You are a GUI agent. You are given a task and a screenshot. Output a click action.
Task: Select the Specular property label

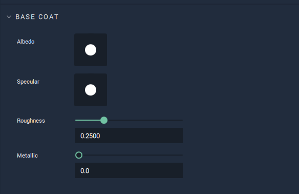28,82
